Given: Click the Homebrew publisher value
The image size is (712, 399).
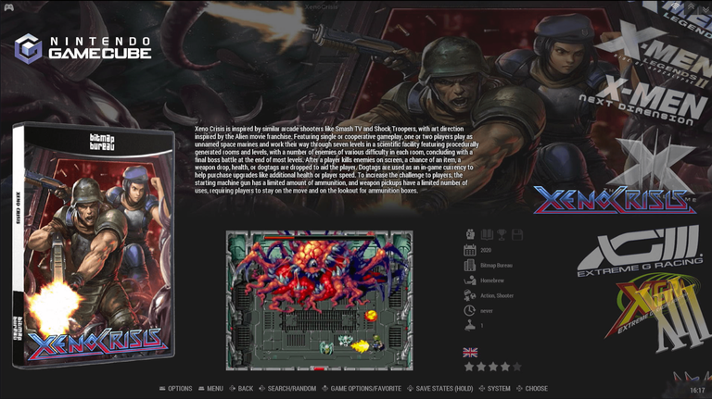Looking at the screenshot, I should point(492,281).
